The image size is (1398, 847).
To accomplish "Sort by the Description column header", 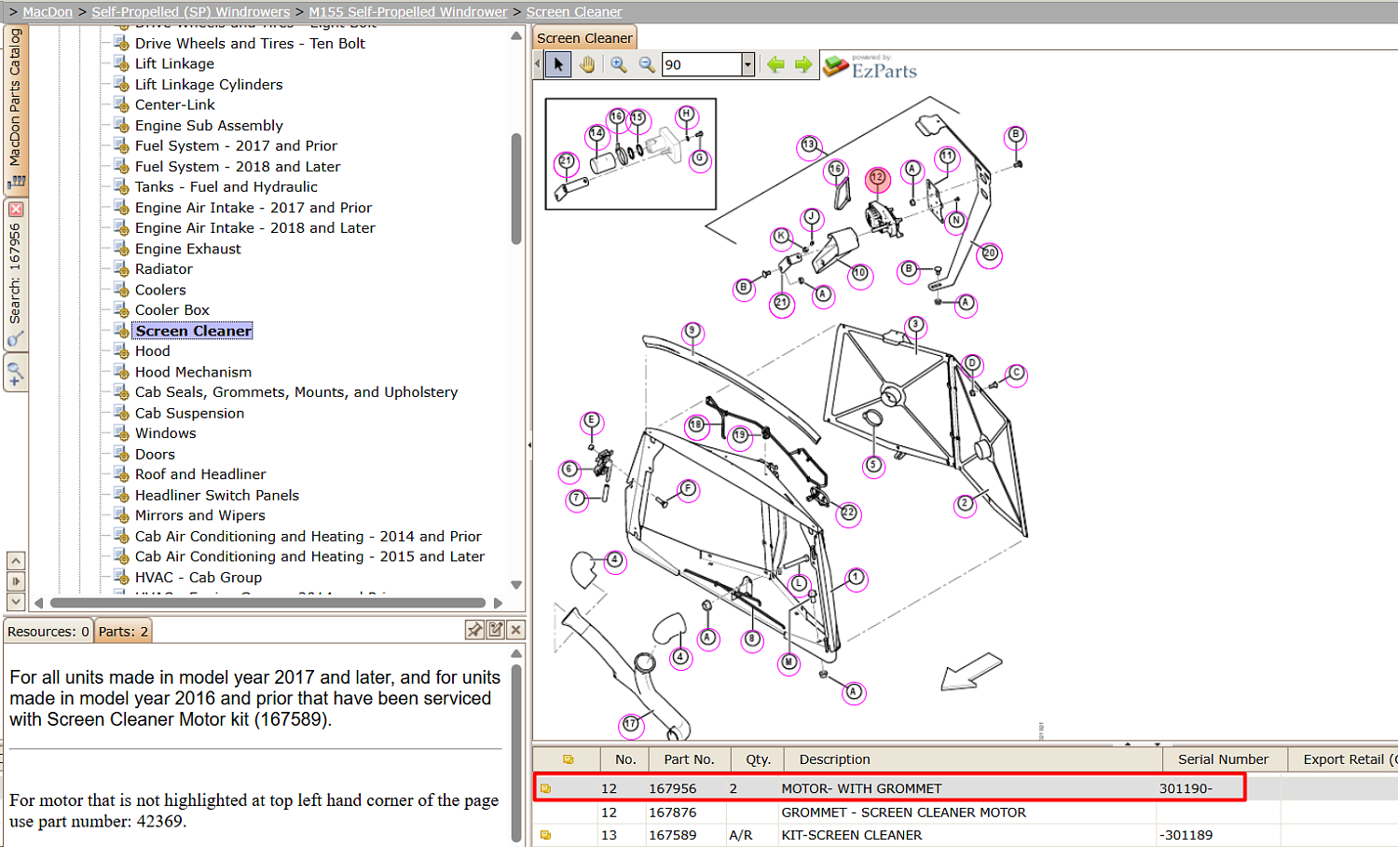I will pyautogui.click(x=973, y=759).
